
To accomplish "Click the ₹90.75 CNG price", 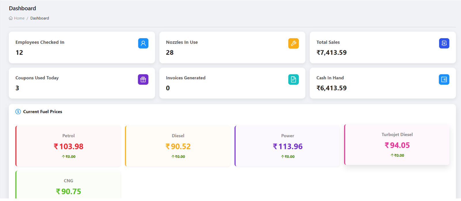I will click(69, 192).
